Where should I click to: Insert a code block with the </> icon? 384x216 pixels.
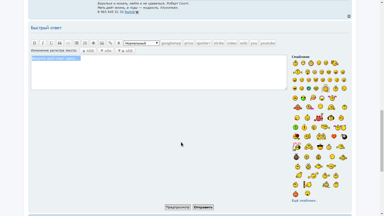[68, 43]
